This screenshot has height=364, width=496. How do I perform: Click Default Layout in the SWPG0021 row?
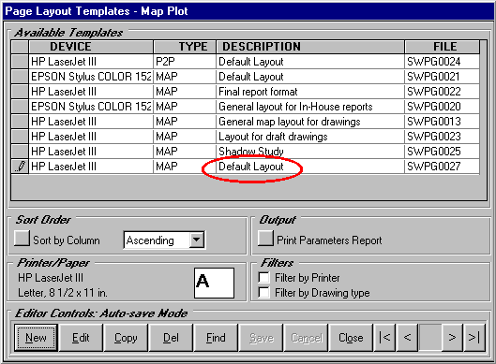point(310,77)
